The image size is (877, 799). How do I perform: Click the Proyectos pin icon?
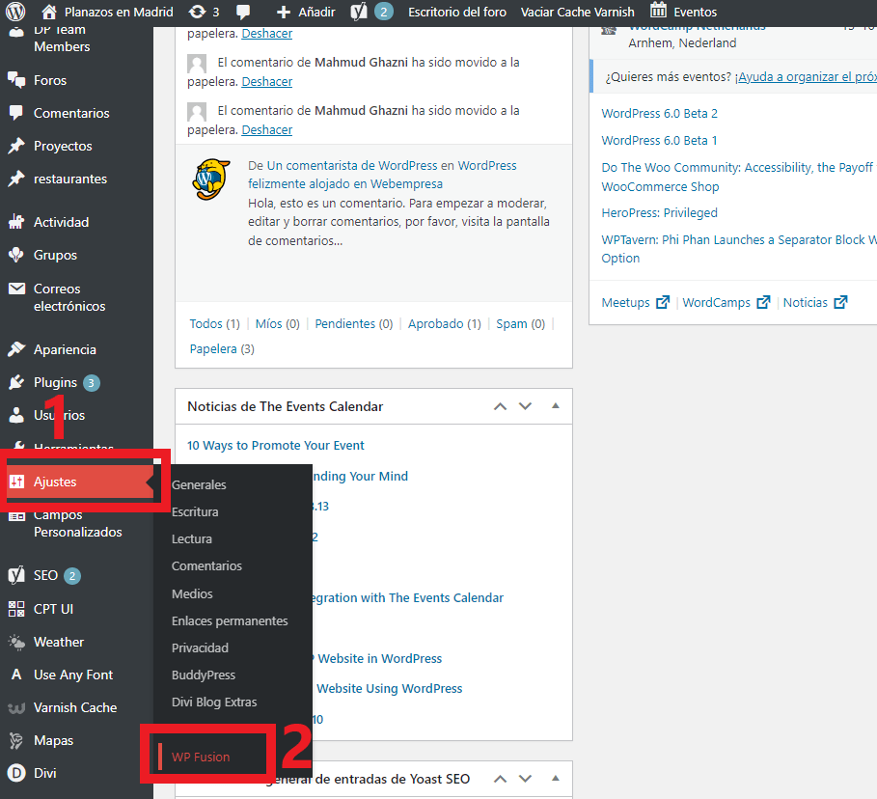tap(16, 146)
